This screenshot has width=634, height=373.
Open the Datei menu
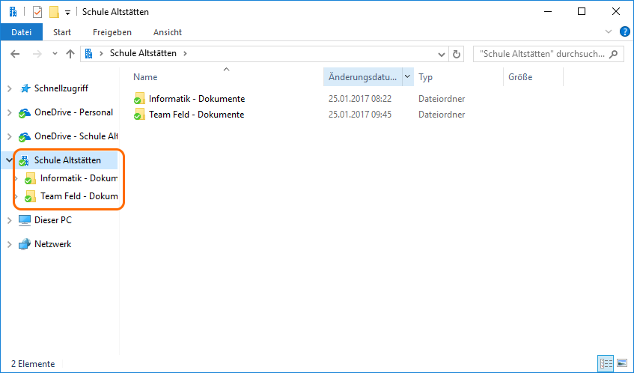click(21, 32)
